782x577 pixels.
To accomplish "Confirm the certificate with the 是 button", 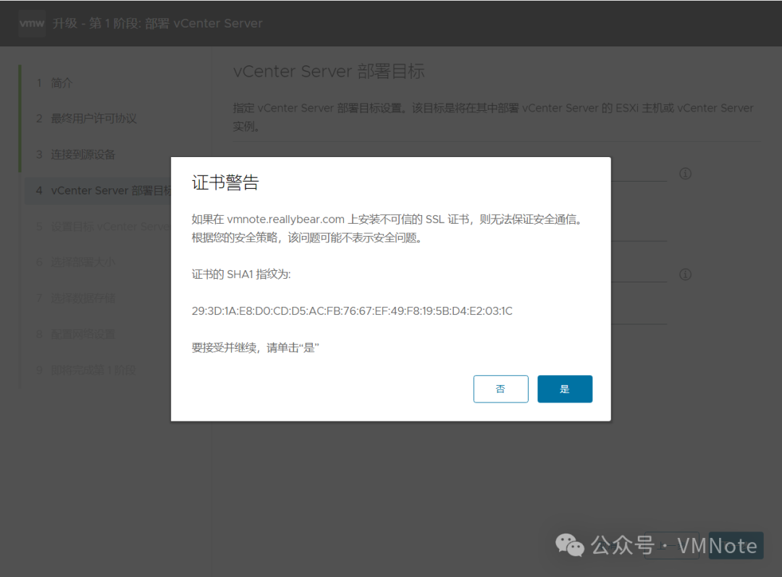I will click(565, 389).
